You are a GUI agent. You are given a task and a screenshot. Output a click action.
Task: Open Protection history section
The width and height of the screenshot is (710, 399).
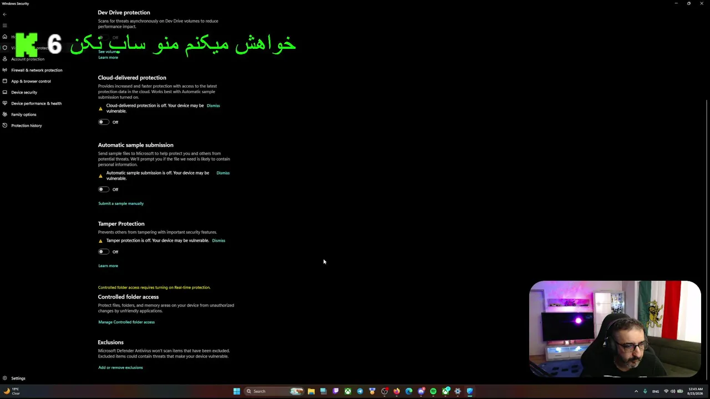[27, 125]
